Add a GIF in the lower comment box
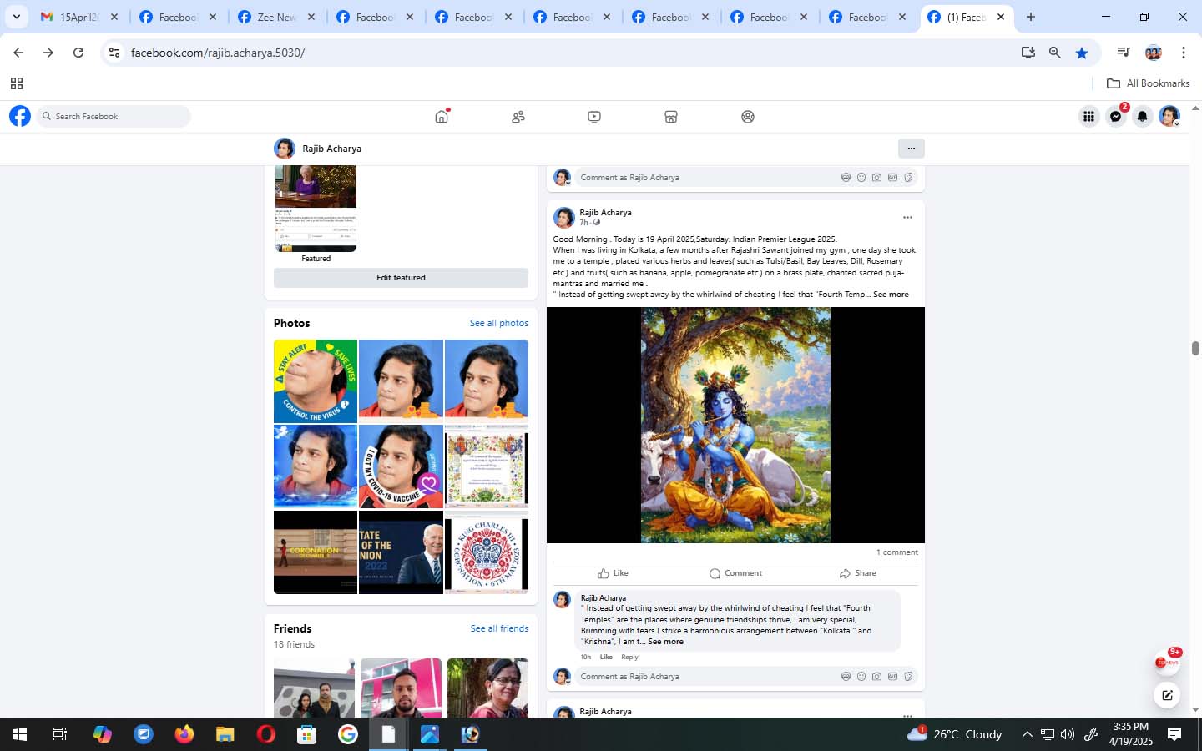 (x=892, y=677)
